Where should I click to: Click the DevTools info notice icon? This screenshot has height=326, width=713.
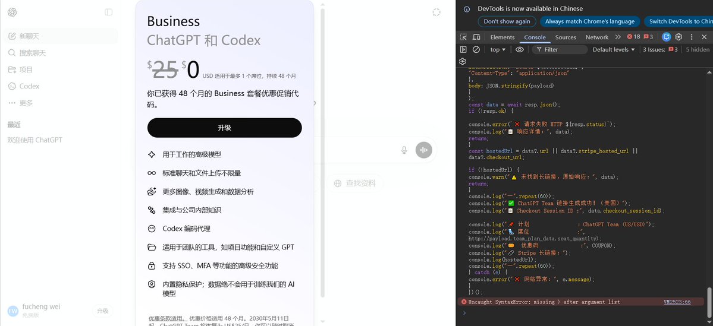[467, 9]
